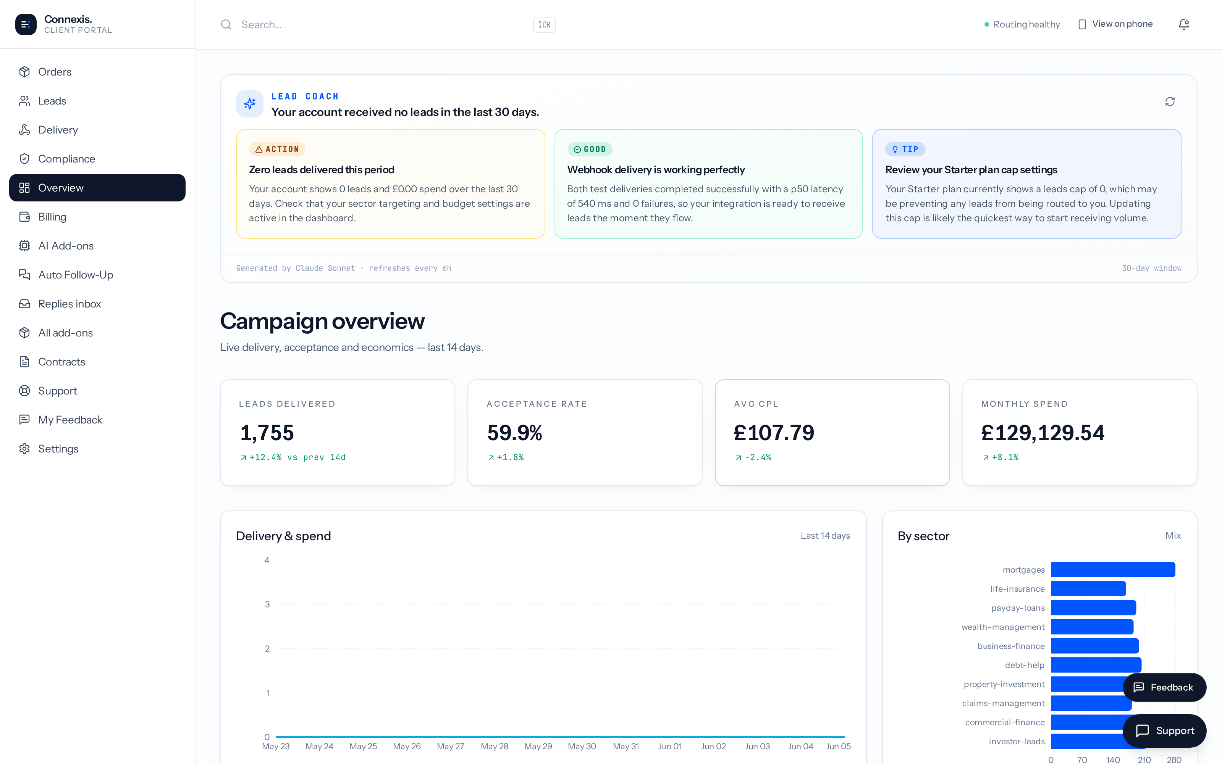Screen dimensions: 1222x763
Task: Click the Contracts document icon
Action: [x=24, y=362]
